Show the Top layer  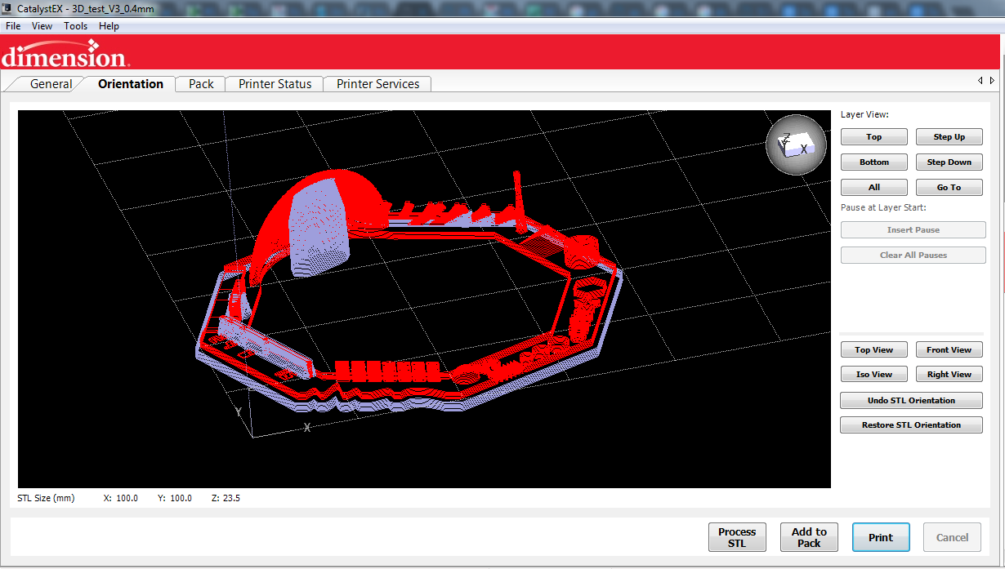tap(874, 137)
